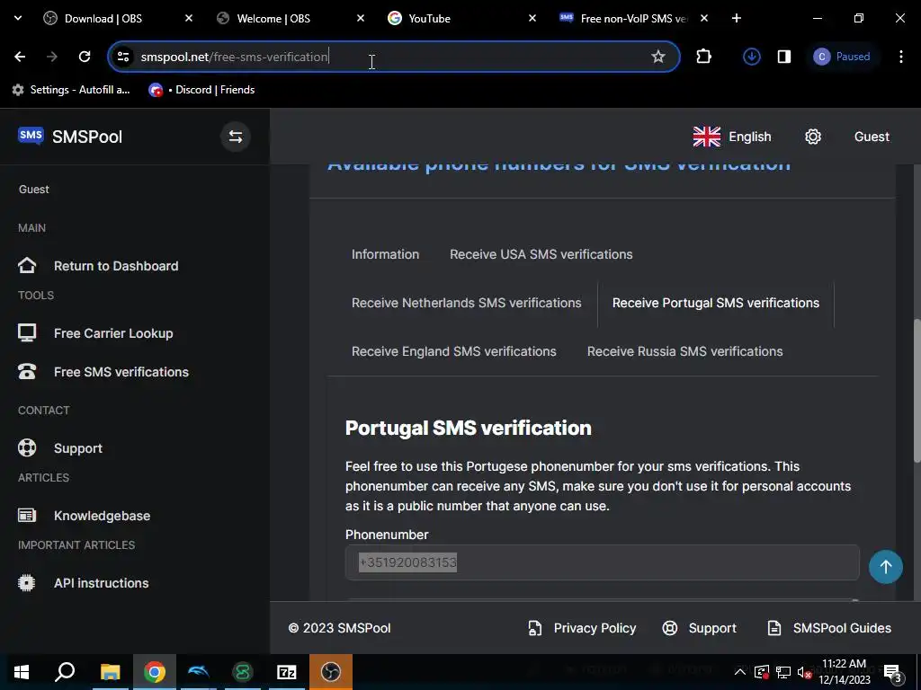Viewport: 921px width, 690px height.
Task: Open the Windows Start menu
Action: 22,672
